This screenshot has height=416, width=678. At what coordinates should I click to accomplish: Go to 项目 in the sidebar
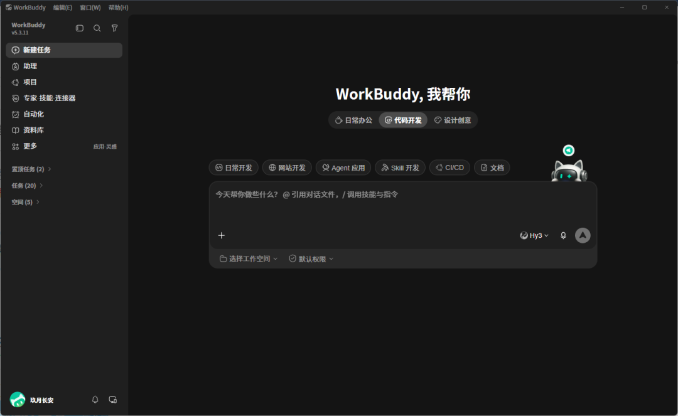pyautogui.click(x=64, y=82)
